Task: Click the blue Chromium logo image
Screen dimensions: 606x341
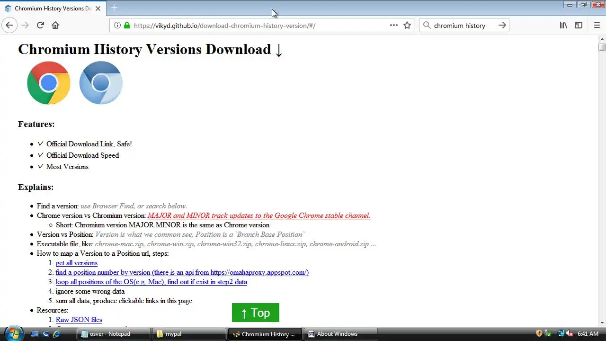Action: pos(101,83)
